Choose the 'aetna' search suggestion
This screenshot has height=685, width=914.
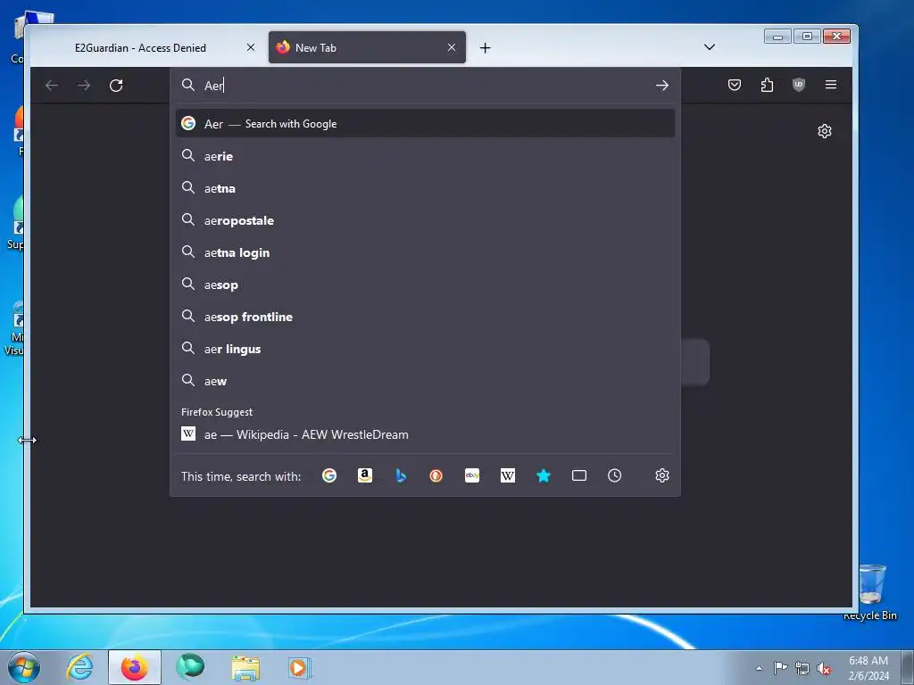[x=425, y=188]
